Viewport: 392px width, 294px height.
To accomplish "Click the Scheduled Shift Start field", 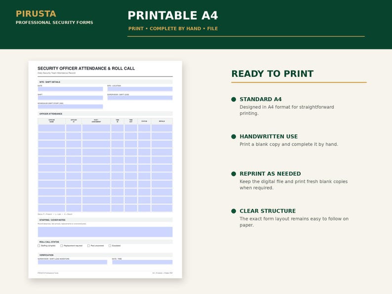I will 70,107.
